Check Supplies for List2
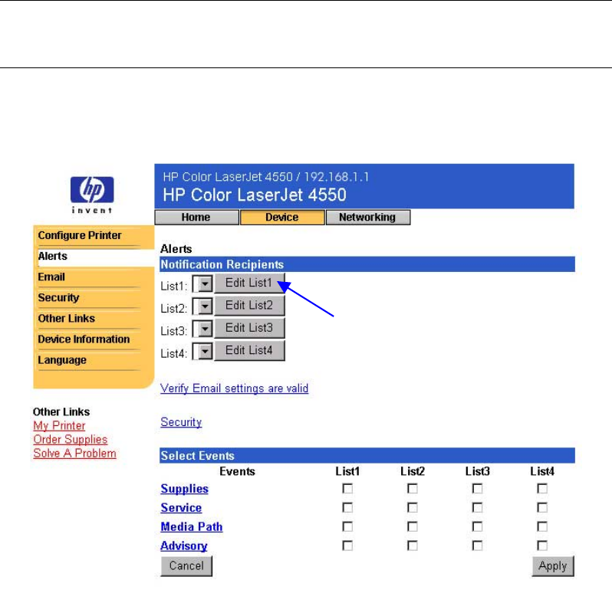 coord(412,489)
